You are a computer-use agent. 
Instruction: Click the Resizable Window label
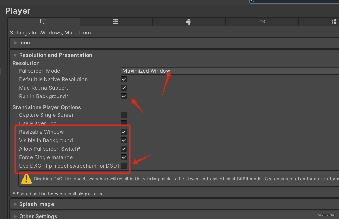(x=41, y=132)
